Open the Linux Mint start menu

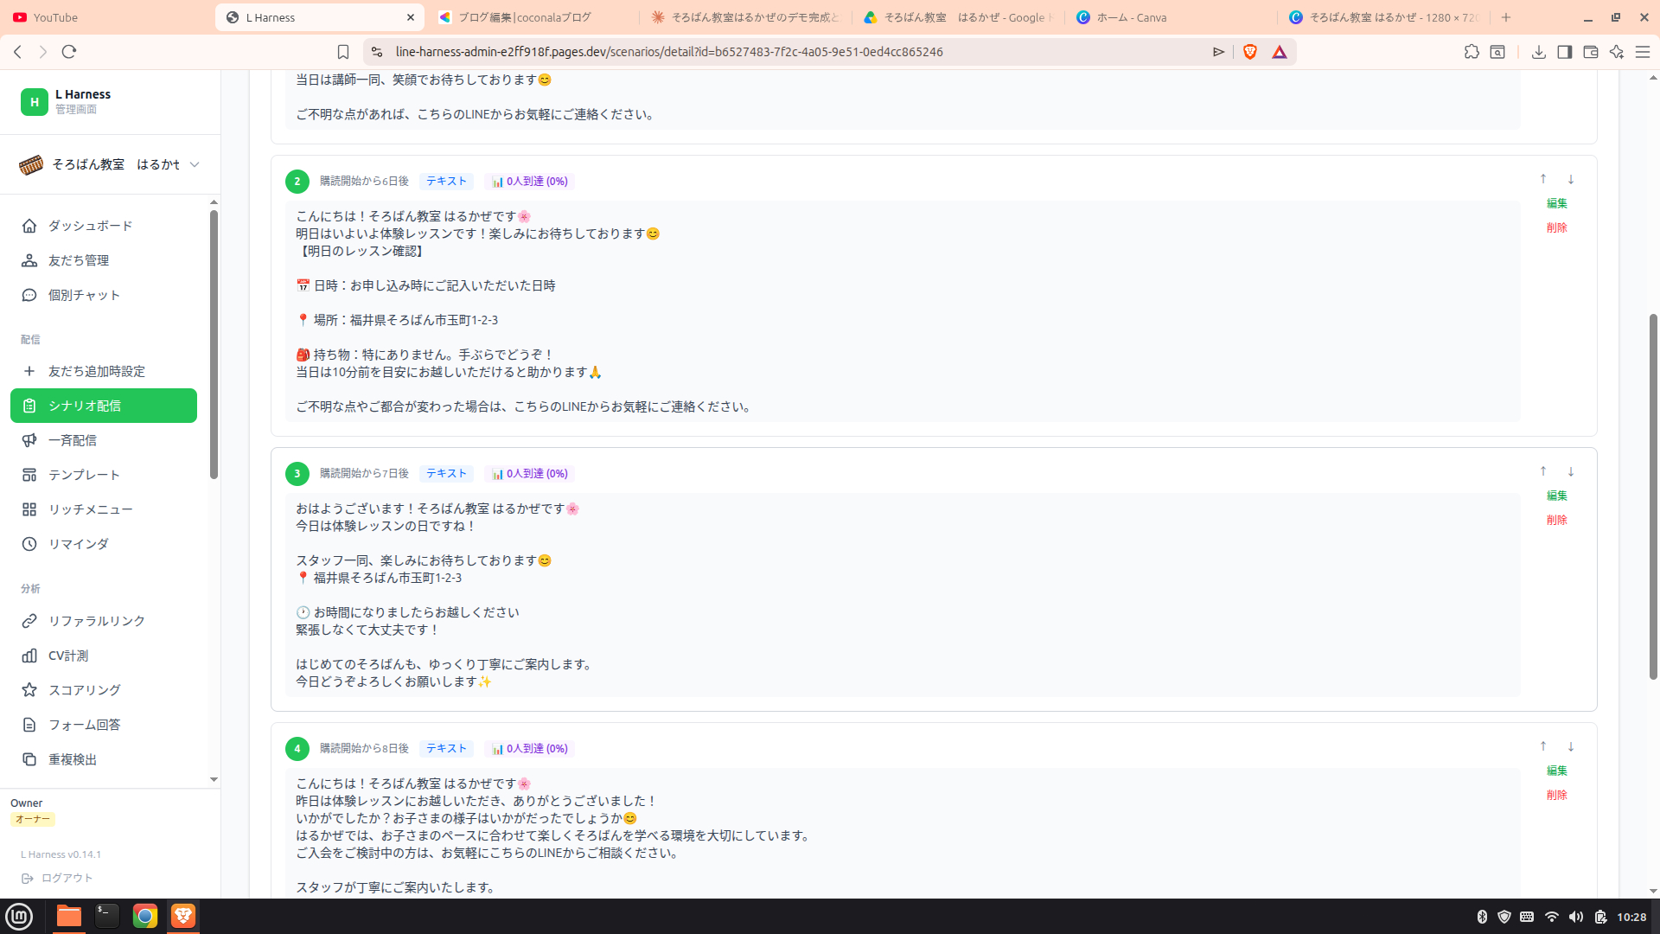click(x=19, y=917)
